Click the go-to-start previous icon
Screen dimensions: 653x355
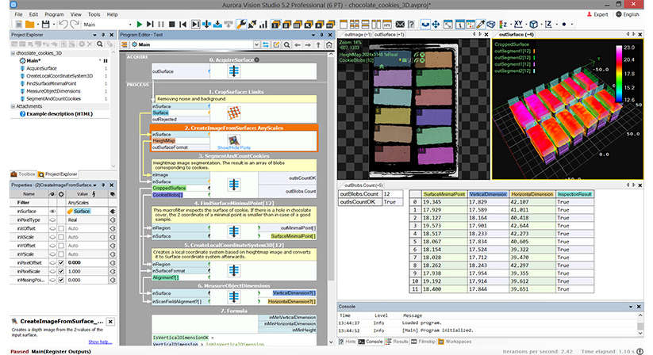[x=182, y=25]
